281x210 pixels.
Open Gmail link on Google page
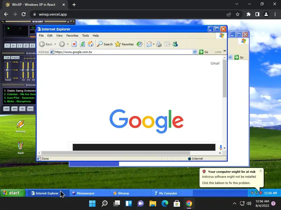[x=215, y=63]
